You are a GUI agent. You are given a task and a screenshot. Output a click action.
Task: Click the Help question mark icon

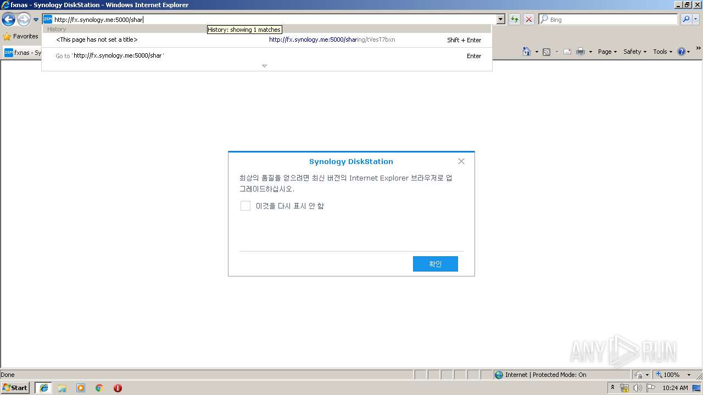(682, 52)
